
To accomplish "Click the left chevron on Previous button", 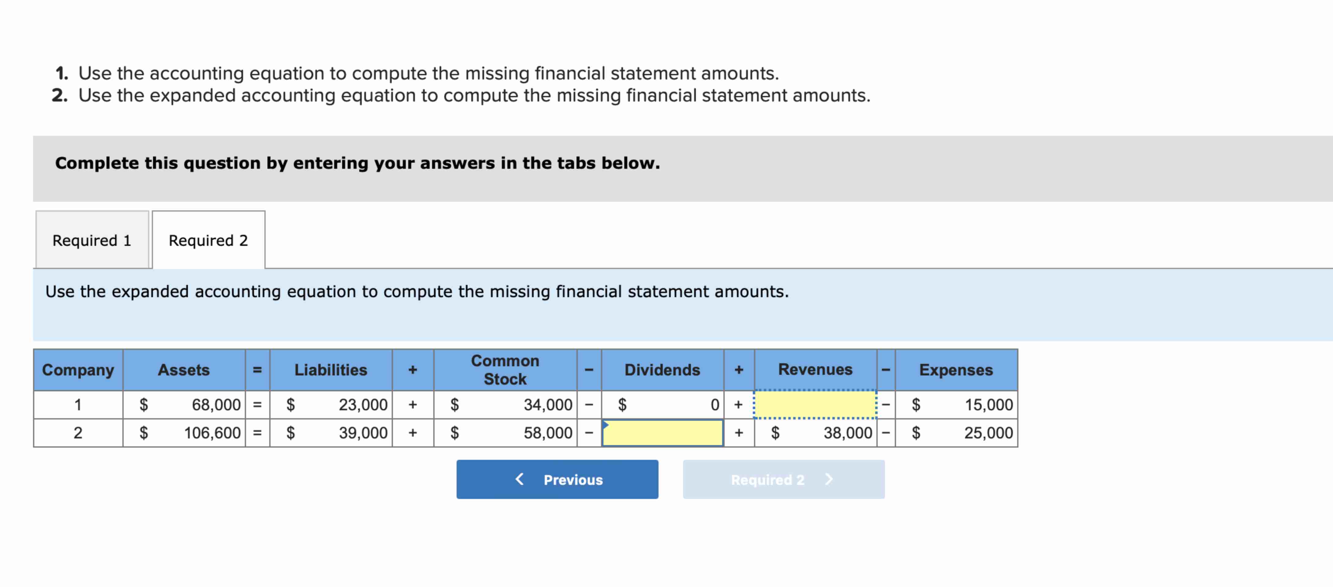I will coord(519,479).
